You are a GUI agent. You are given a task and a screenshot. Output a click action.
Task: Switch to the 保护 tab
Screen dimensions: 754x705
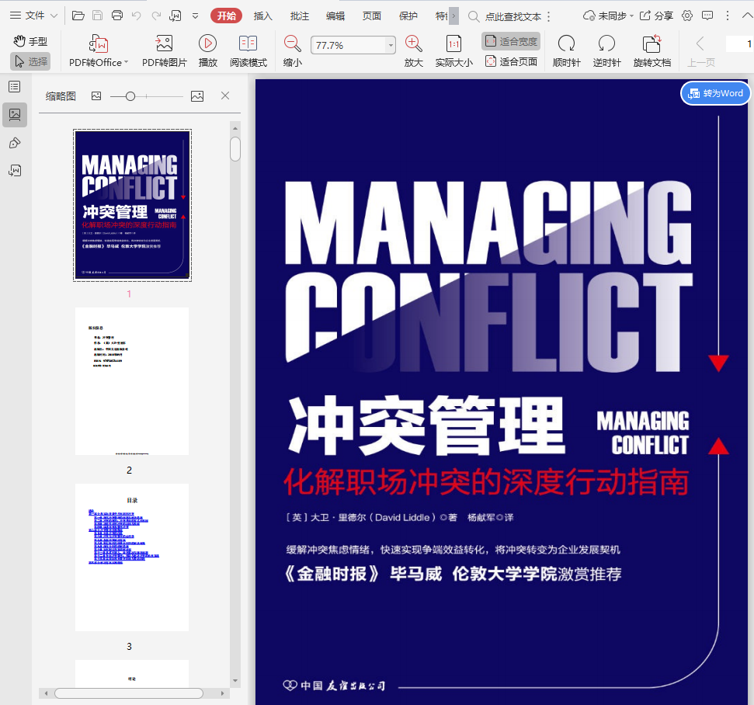click(x=408, y=16)
